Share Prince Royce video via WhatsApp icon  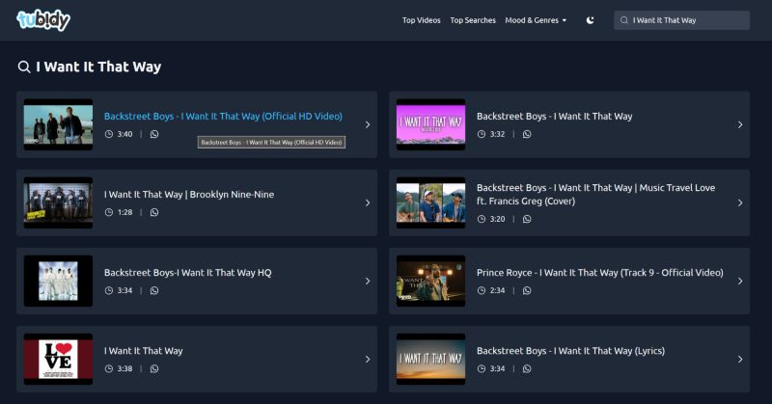tap(527, 290)
